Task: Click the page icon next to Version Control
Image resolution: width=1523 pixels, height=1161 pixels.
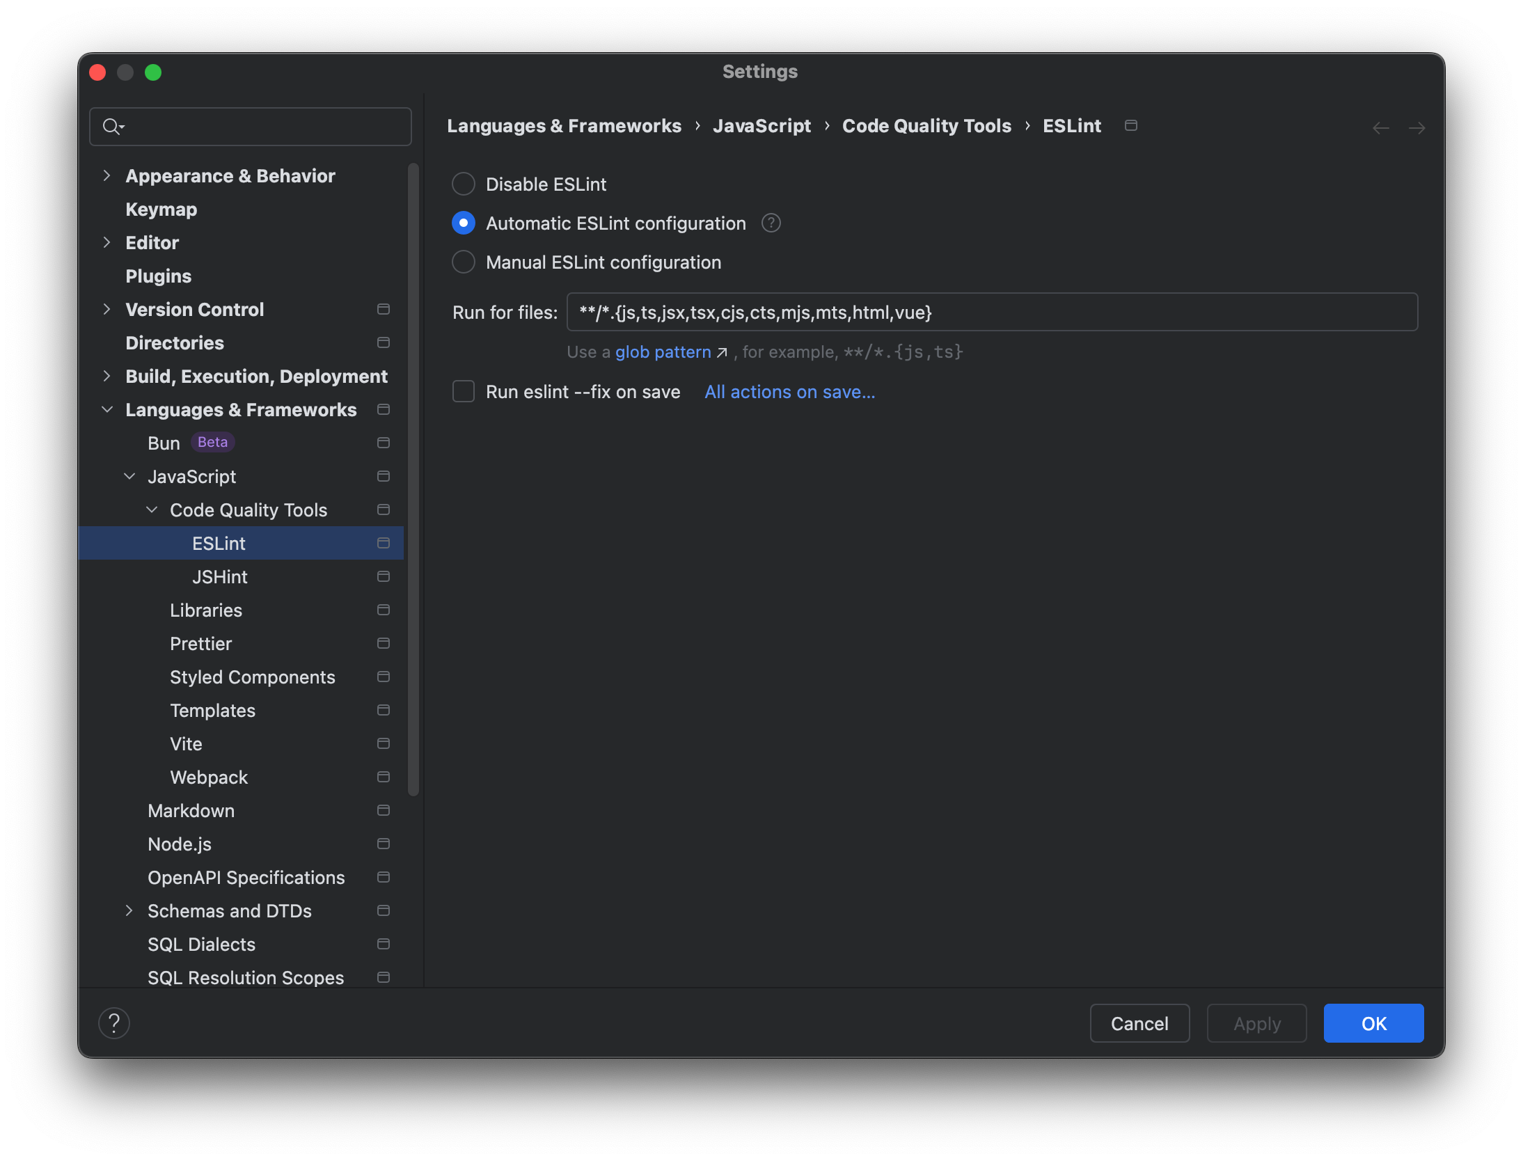Action: click(384, 309)
